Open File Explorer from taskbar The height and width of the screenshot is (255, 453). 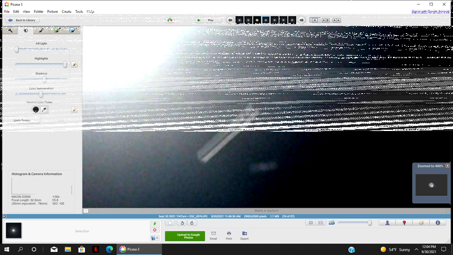68,249
